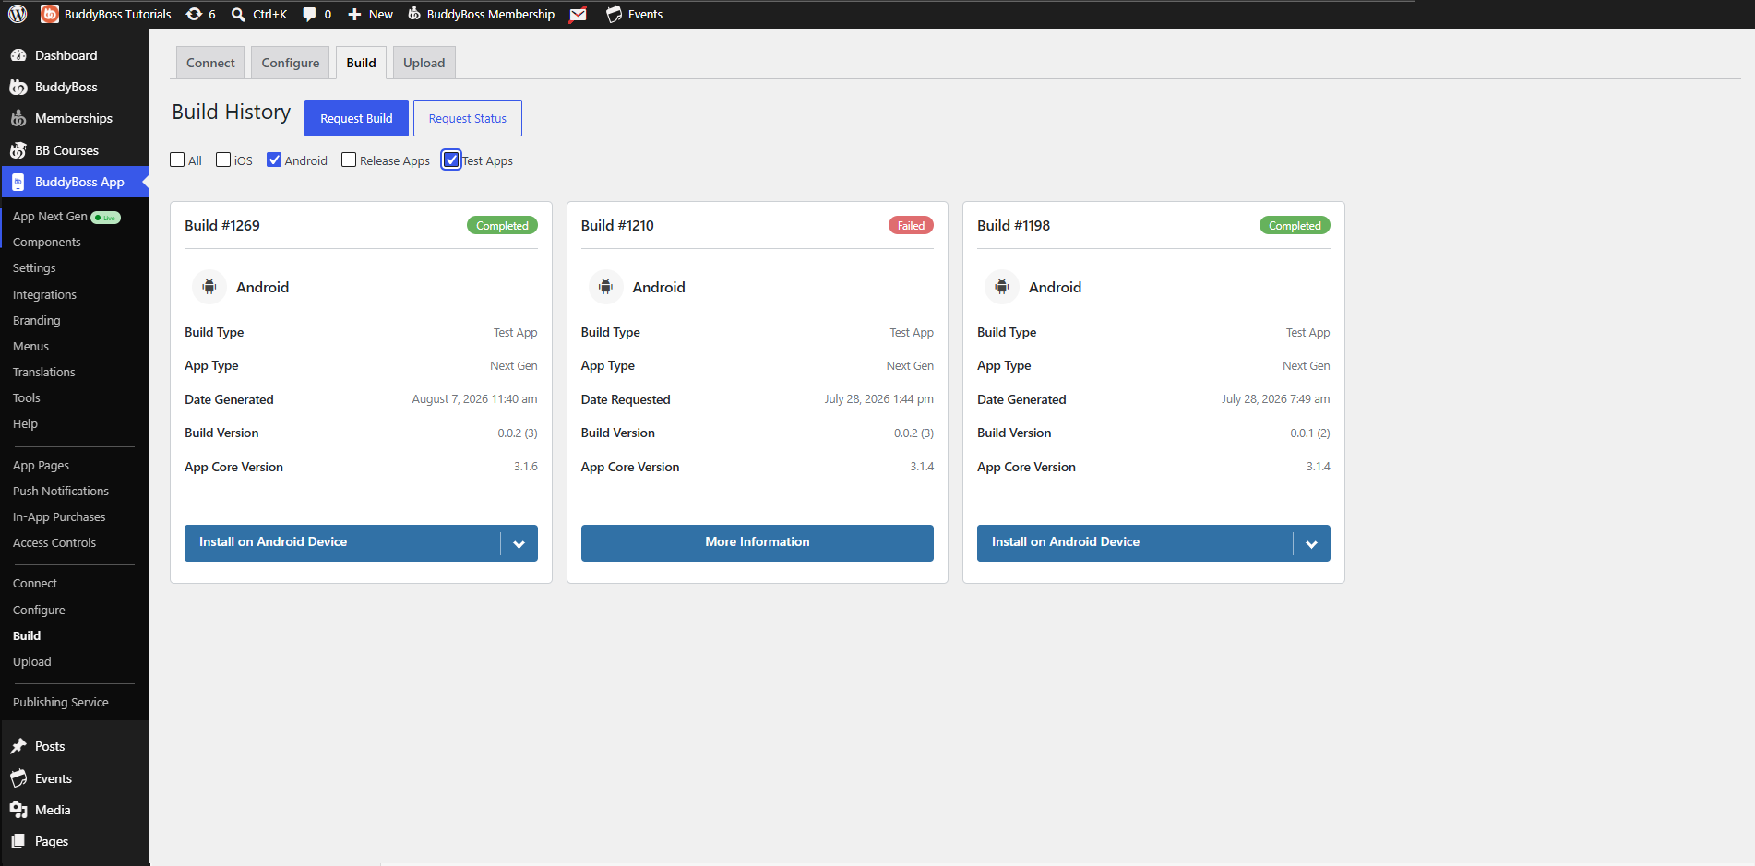This screenshot has height=866, width=1755.
Task: Check the All filter checkbox
Action: coord(178,160)
